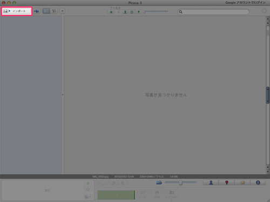270x202 pixels.
Task: Click the sidebar collapse handle
Action: click(x=63, y=94)
